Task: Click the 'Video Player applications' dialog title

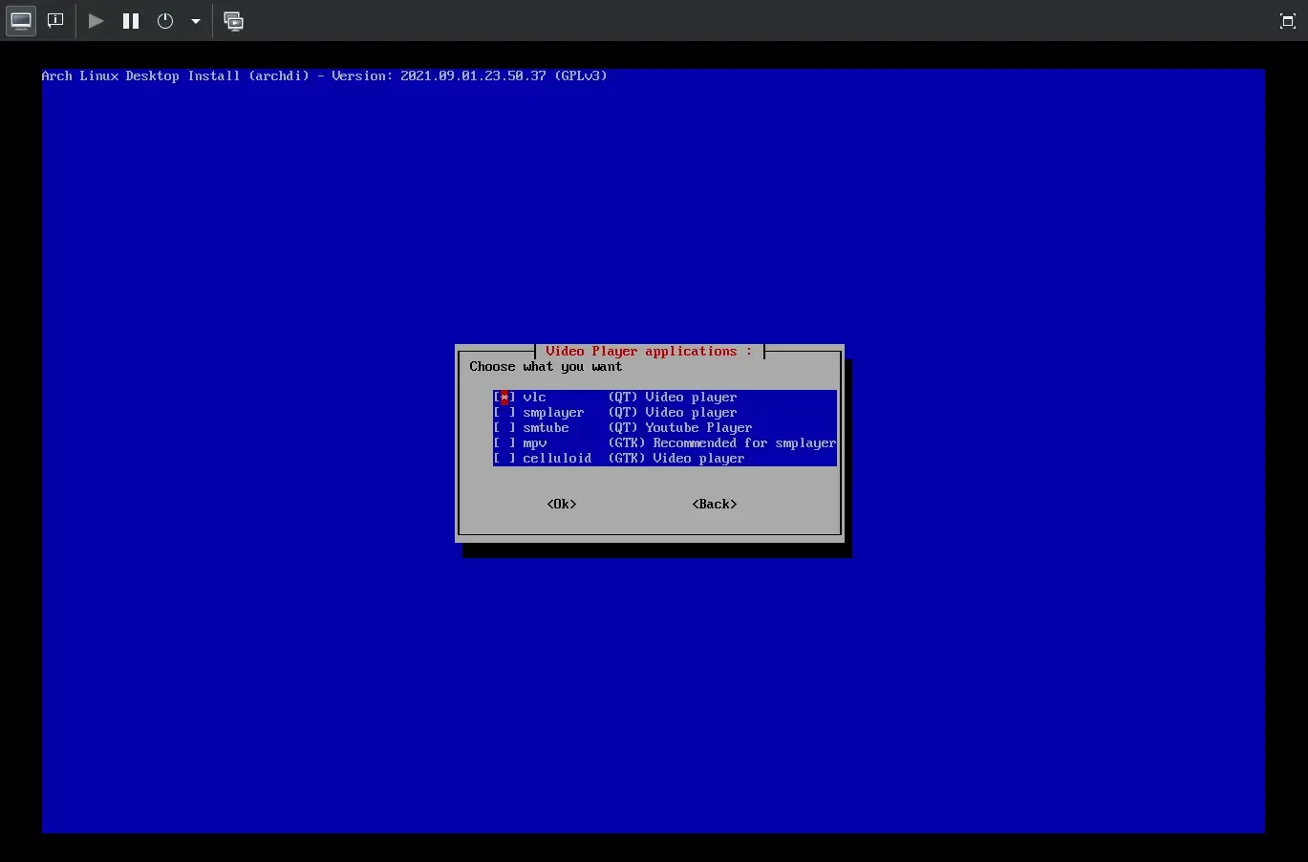Action: click(x=649, y=352)
